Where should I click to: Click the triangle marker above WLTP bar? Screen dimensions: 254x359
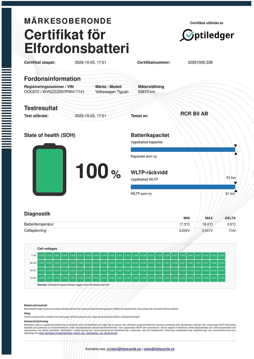click(x=236, y=183)
